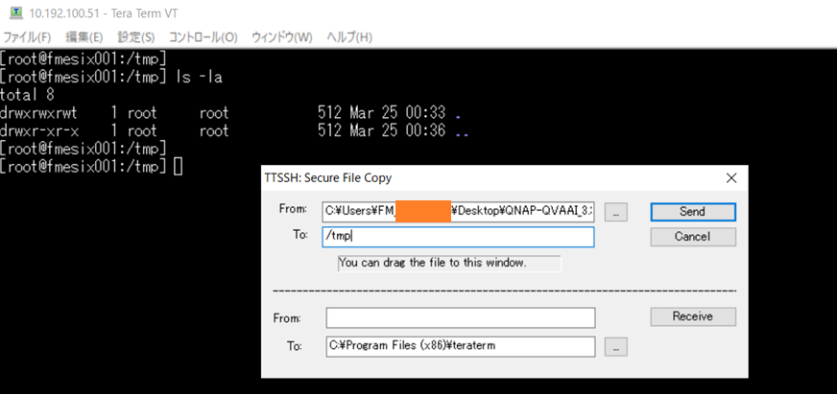Click the drag-the-file hint box
The image size is (837, 395).
[449, 262]
